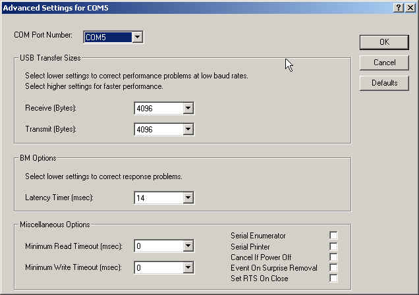
Task: Check the Cancel If Power Off option
Action: point(333,257)
